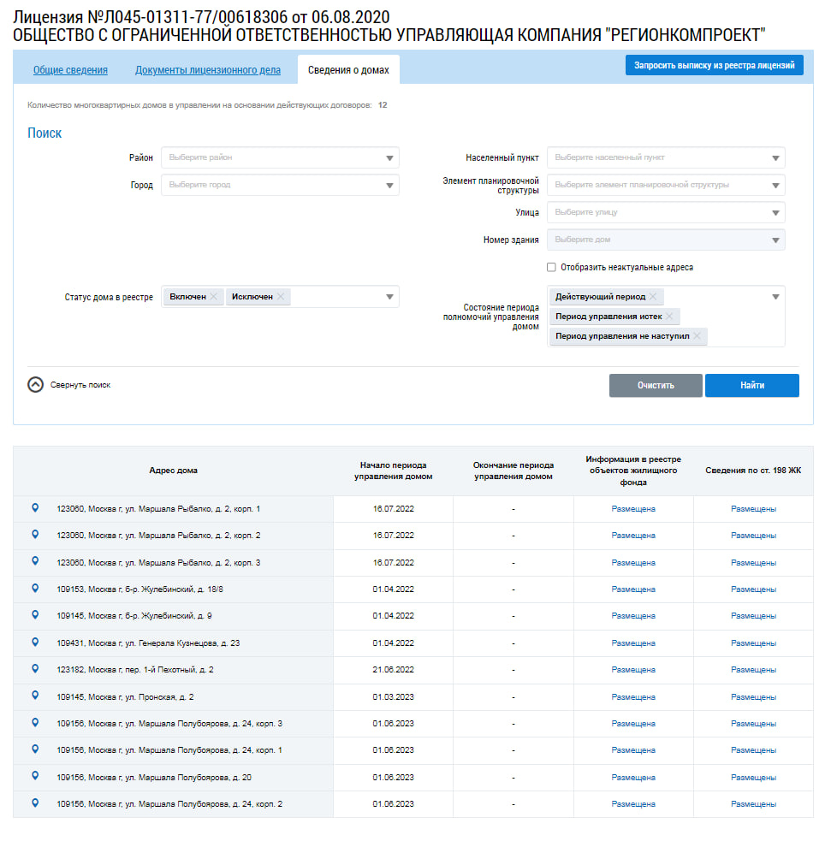Open the Улица dropdown
Image resolution: width=837 pixels, height=841 pixels.
[666, 212]
